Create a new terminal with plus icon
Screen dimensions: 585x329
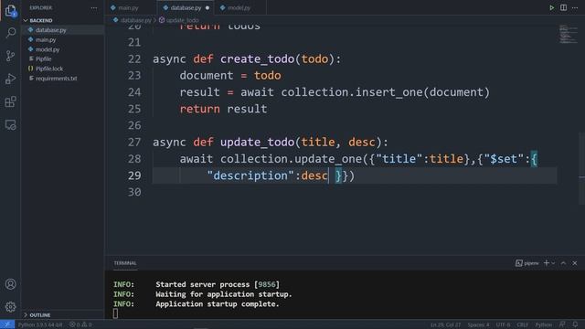point(547,263)
